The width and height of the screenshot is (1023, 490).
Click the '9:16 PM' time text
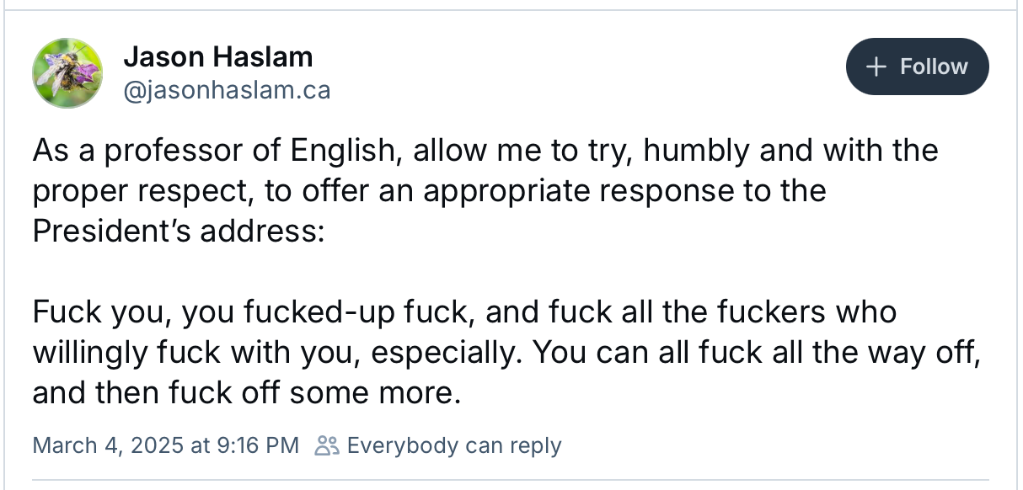pos(259,445)
